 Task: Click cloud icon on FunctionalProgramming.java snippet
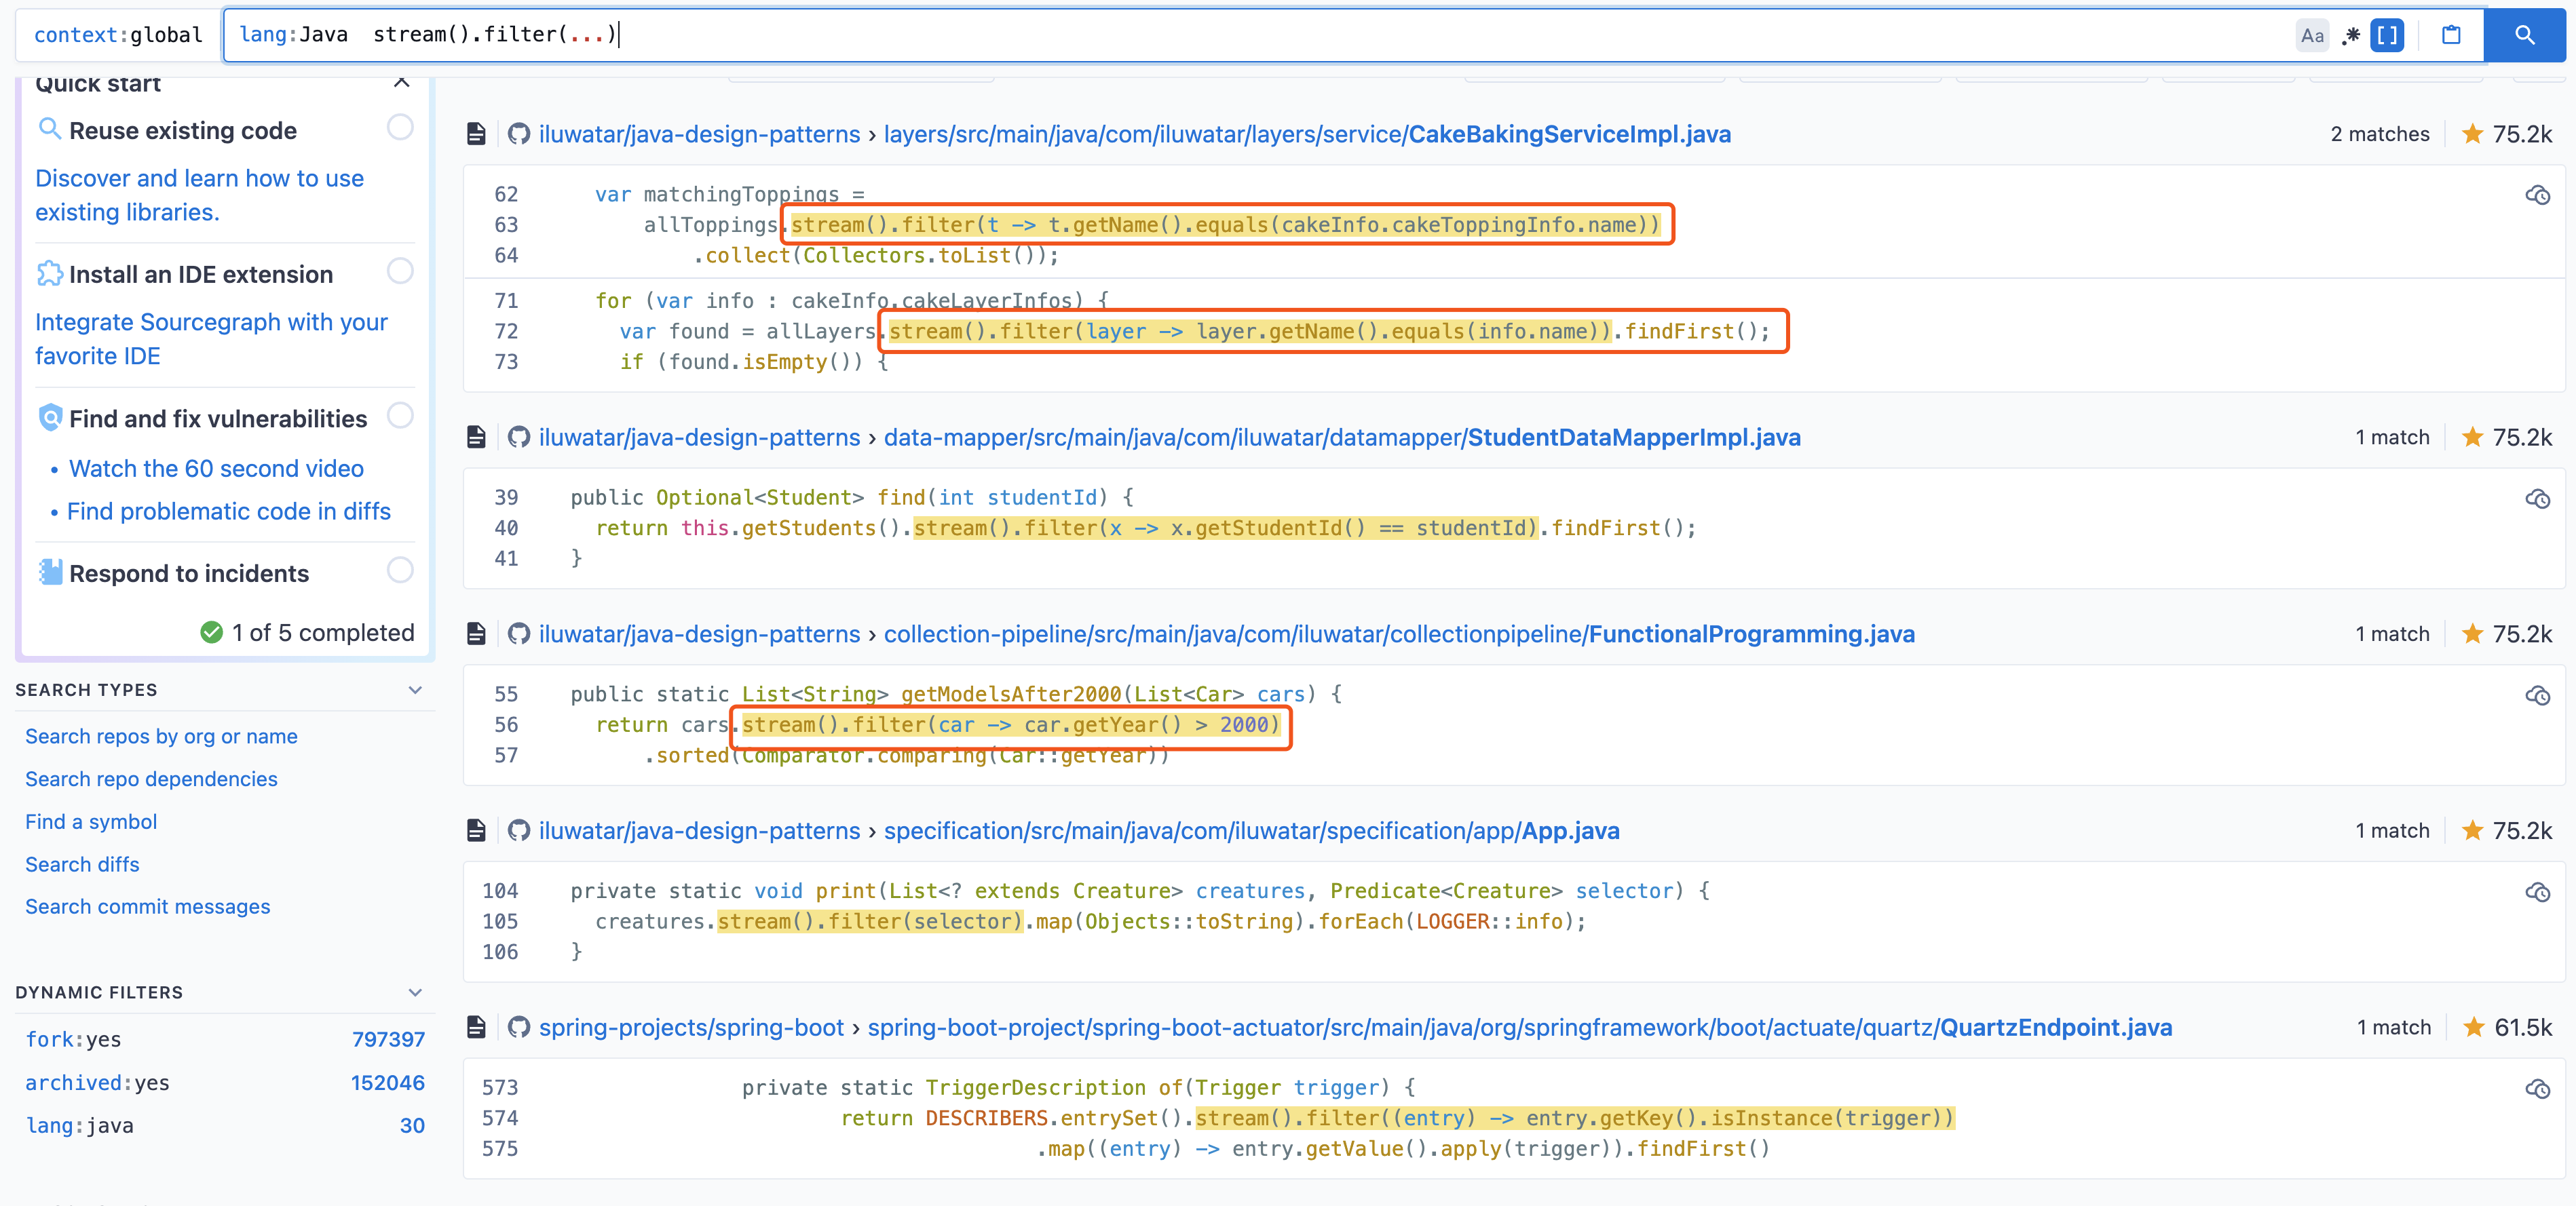click(2537, 695)
